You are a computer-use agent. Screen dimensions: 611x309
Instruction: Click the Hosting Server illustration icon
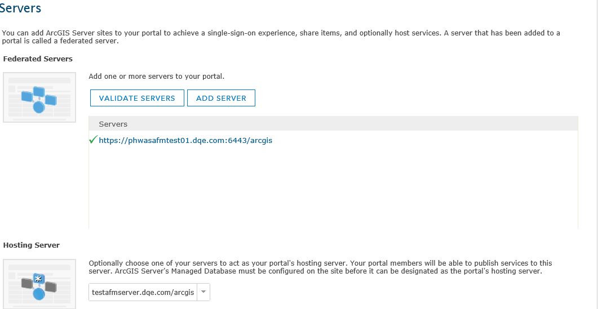click(x=39, y=284)
